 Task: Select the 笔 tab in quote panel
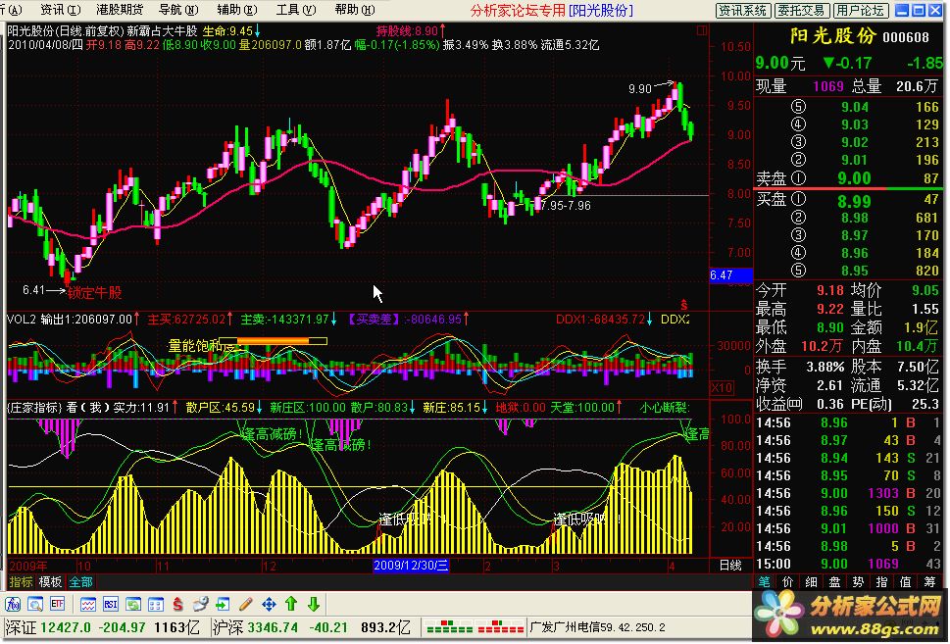click(x=764, y=581)
